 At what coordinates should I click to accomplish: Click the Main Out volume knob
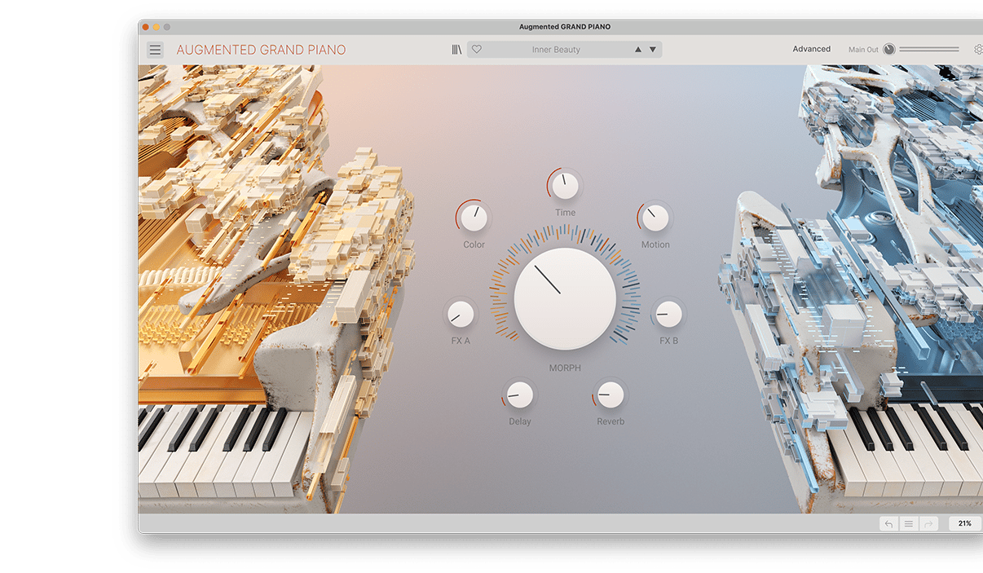pos(889,49)
